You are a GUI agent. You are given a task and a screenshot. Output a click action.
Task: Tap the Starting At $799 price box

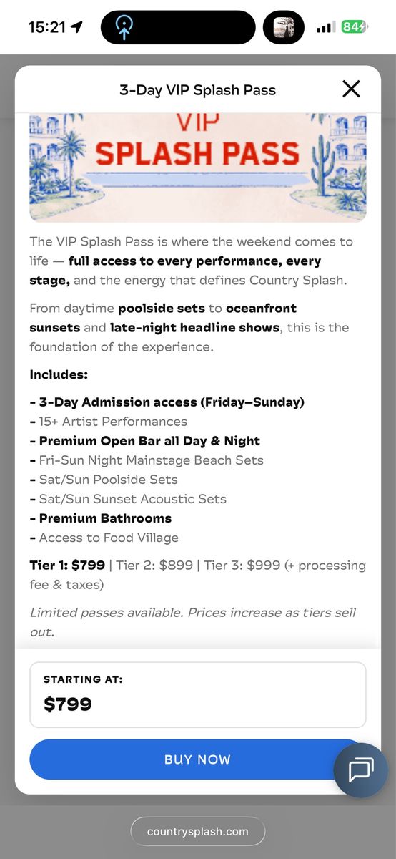pyautogui.click(x=198, y=694)
